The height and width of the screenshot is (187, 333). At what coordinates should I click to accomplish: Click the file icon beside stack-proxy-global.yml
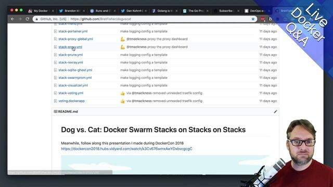click(56, 39)
